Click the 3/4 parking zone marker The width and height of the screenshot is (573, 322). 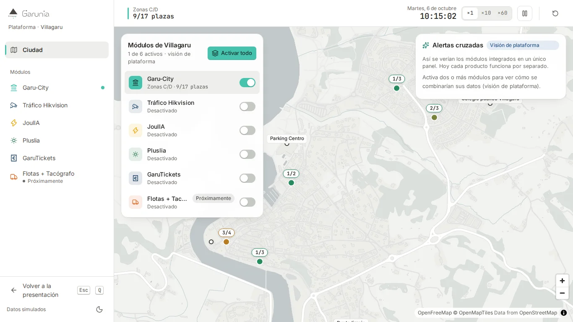pos(227,237)
